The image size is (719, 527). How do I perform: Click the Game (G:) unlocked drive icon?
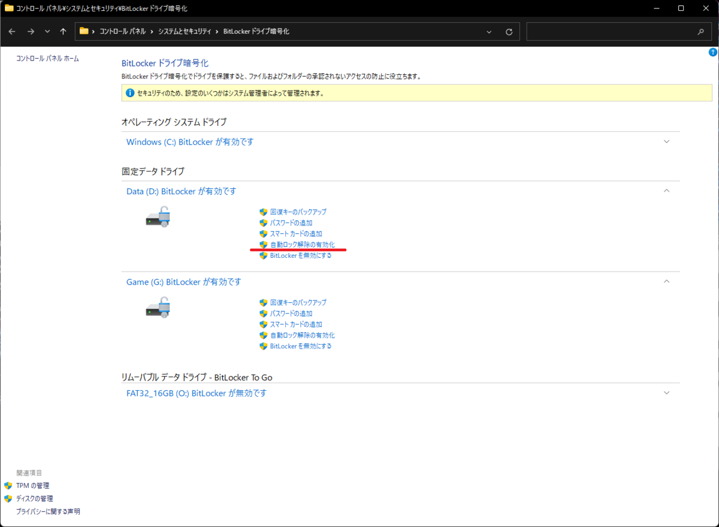(x=159, y=307)
